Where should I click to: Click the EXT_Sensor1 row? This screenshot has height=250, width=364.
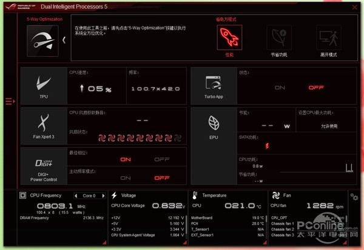pos(227,235)
